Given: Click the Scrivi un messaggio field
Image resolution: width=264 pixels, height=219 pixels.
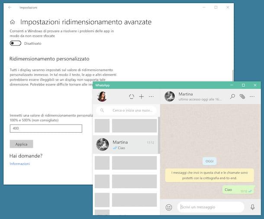Looking at the screenshot, I should [x=211, y=207].
